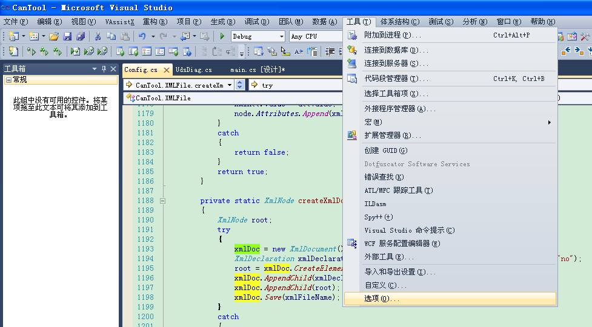Choose 选择工具箱项(X)... menu item

point(450,94)
